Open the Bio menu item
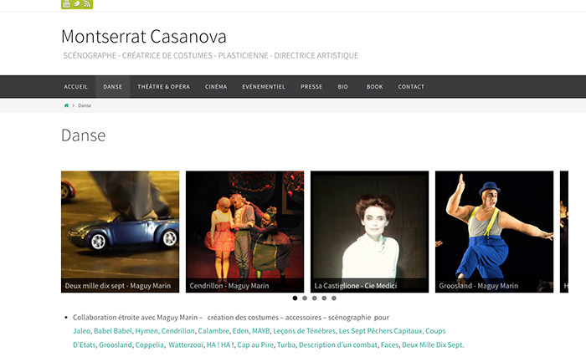This screenshot has width=586, height=357. point(342,87)
